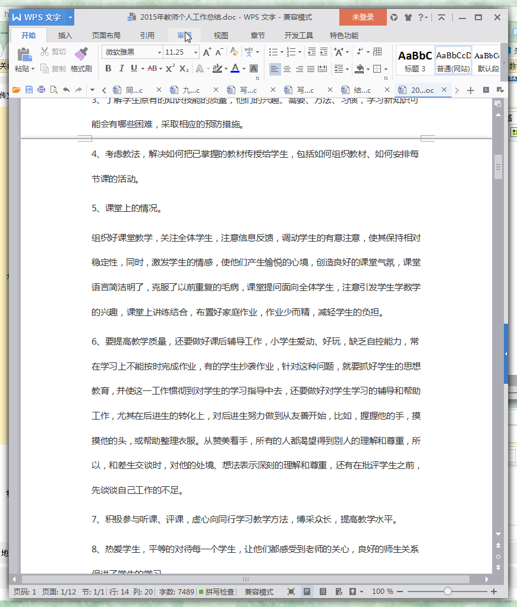Expand numbered list dropdown arrow

[x=300, y=52]
